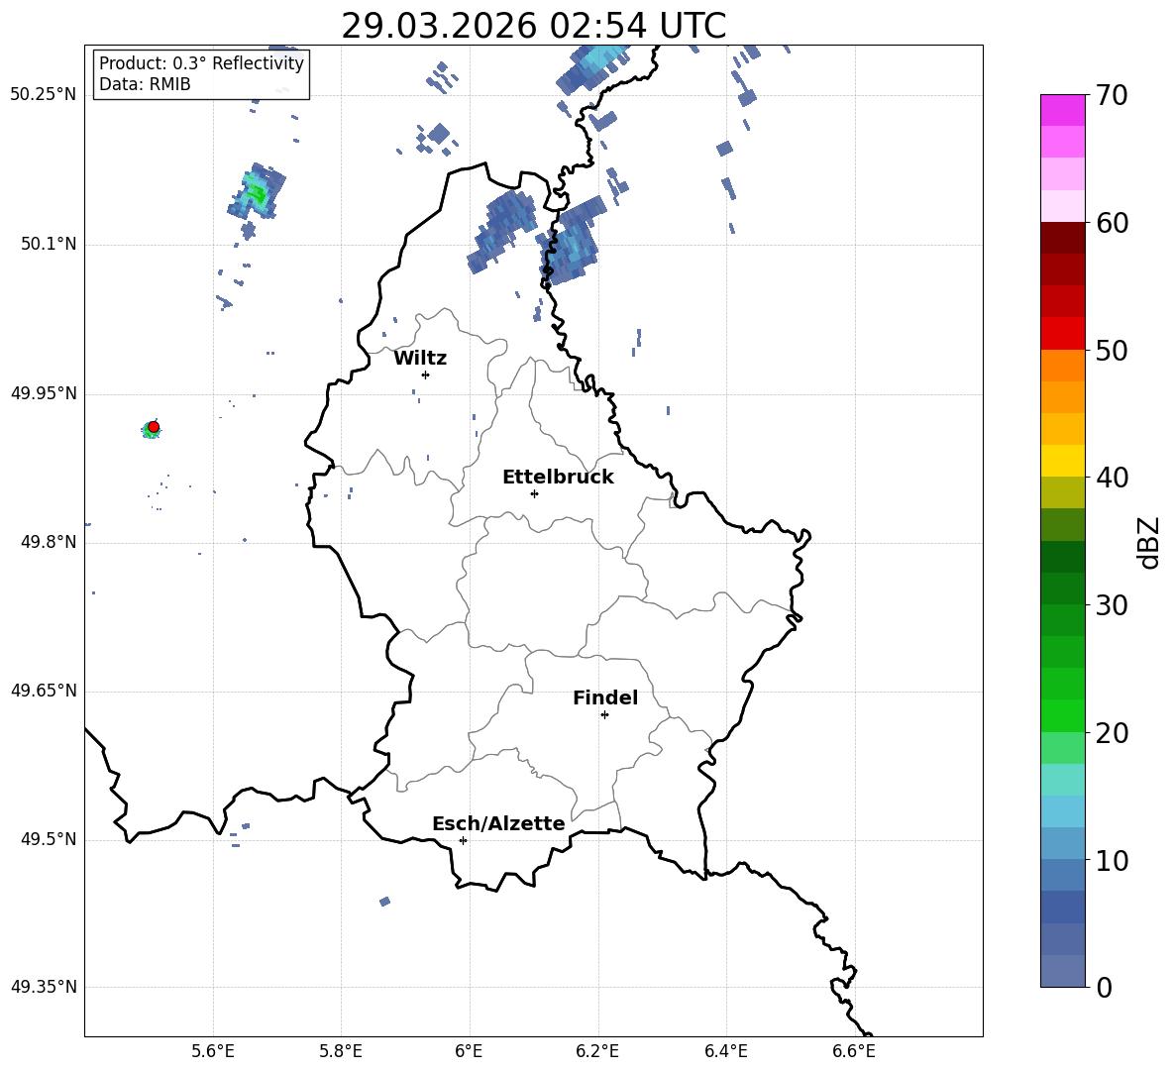This screenshot has height=1071, width=1173.
Task: Click the 49.65°N latitude label
Action: tap(44, 690)
